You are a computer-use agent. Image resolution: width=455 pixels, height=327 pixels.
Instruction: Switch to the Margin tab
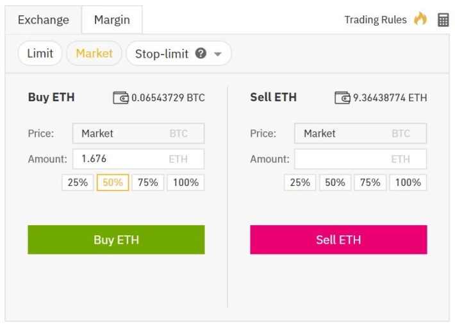112,20
